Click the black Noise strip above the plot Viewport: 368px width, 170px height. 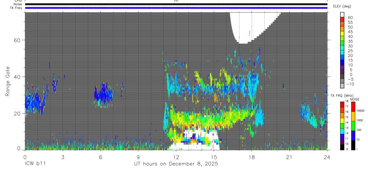click(176, 4)
